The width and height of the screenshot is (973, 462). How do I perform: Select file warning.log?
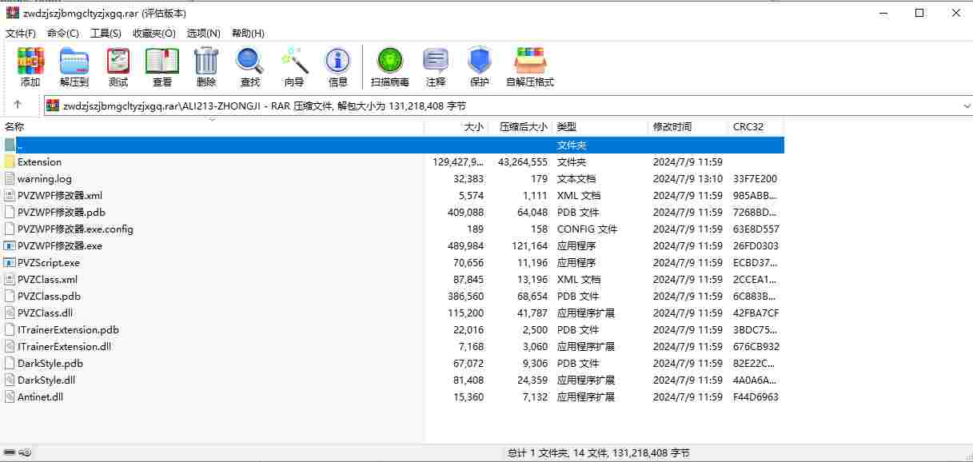44,178
